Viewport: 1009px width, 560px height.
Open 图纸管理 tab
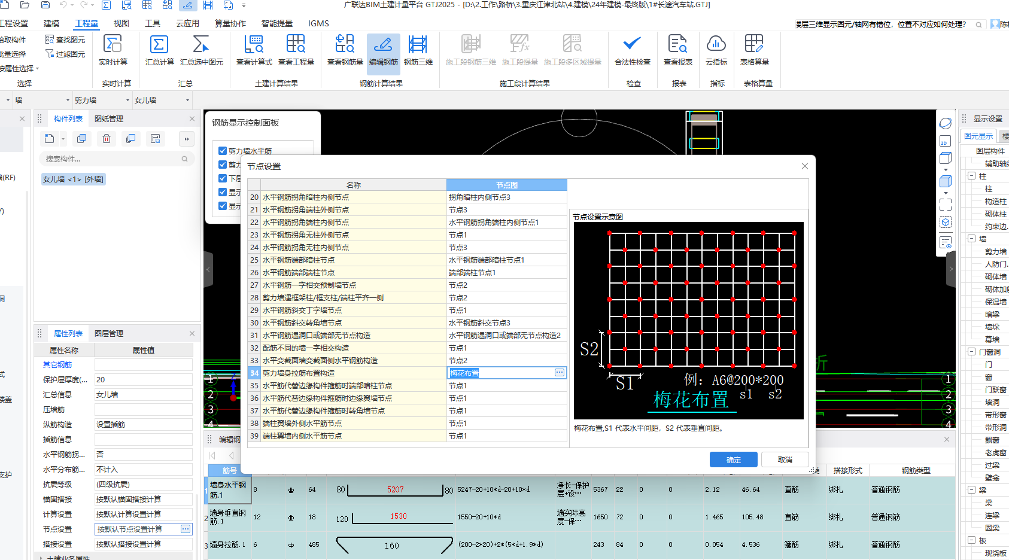109,118
